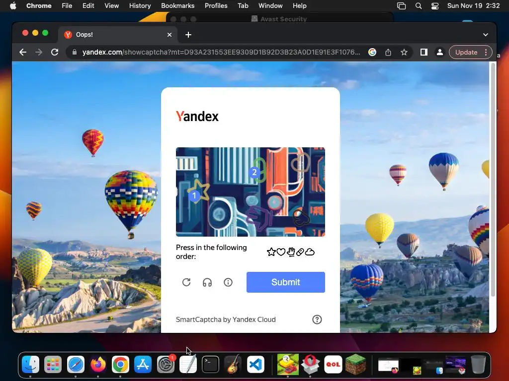The height and width of the screenshot is (381, 509).
Task: Open Safari from the dock
Action: [76, 365]
